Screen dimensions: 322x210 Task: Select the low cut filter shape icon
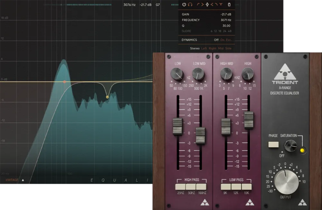(x=198, y=5)
